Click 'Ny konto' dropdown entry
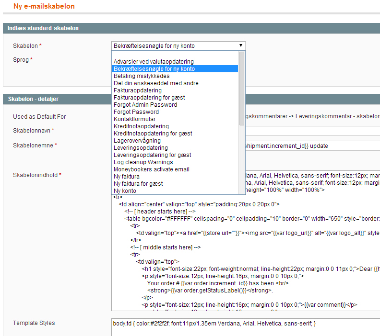 125,191
